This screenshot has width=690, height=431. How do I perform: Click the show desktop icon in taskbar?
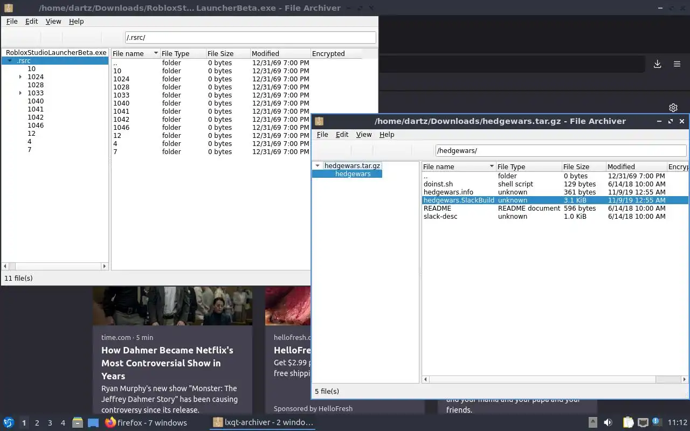[x=93, y=422]
